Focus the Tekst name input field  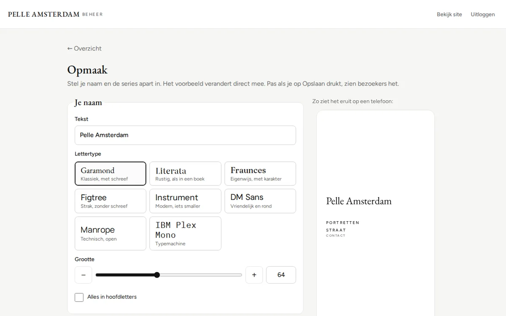(186, 135)
